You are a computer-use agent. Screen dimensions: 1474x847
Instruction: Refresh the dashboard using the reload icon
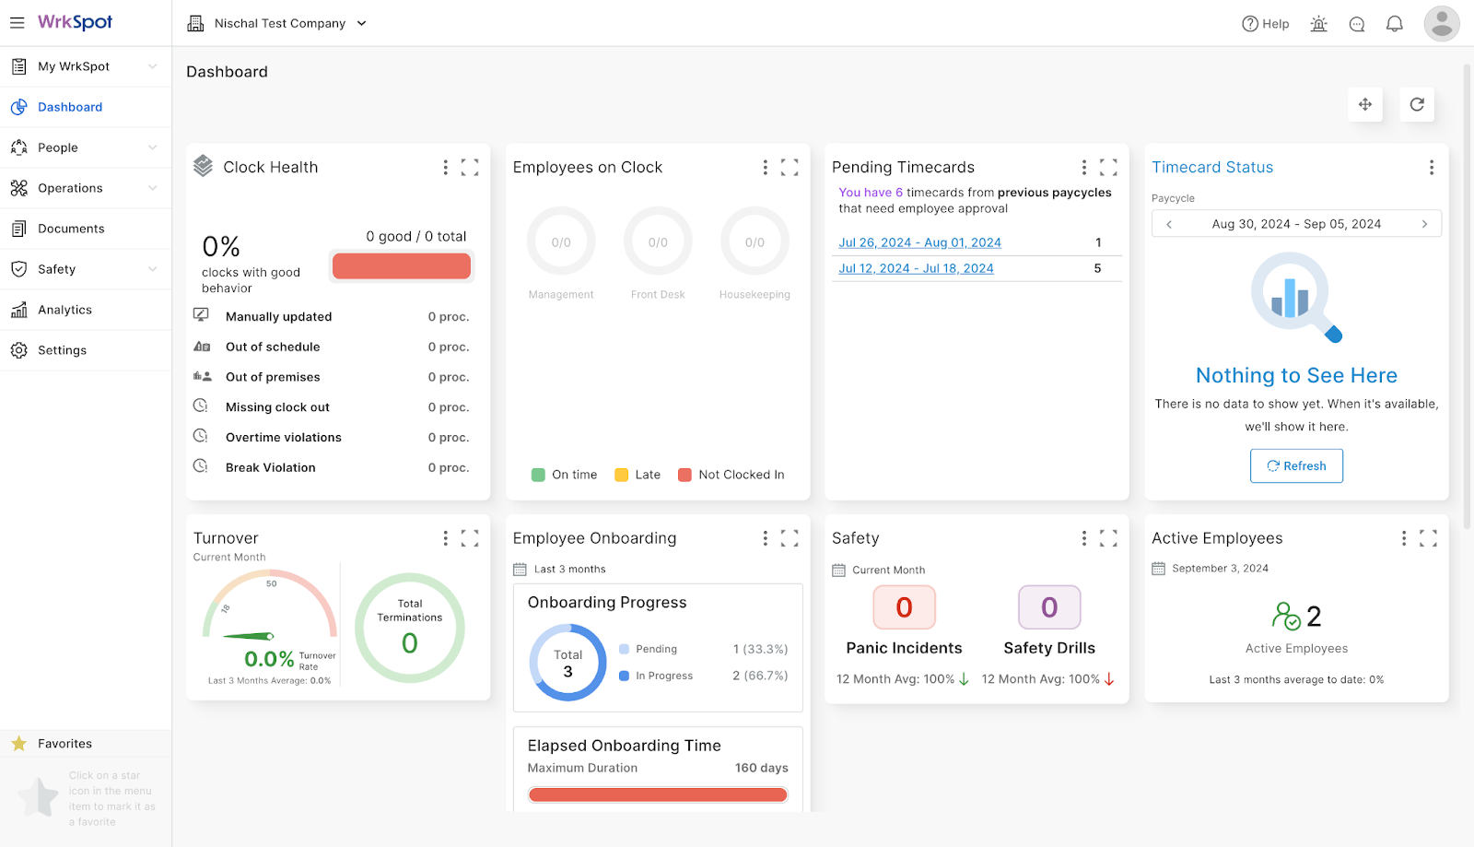click(1417, 104)
